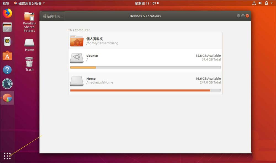276x163 pixels.
Task: Click the ubuntu usage progress bar
Action: [145, 67]
